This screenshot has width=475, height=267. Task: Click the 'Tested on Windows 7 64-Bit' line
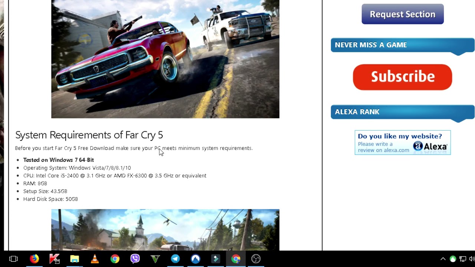(59, 160)
